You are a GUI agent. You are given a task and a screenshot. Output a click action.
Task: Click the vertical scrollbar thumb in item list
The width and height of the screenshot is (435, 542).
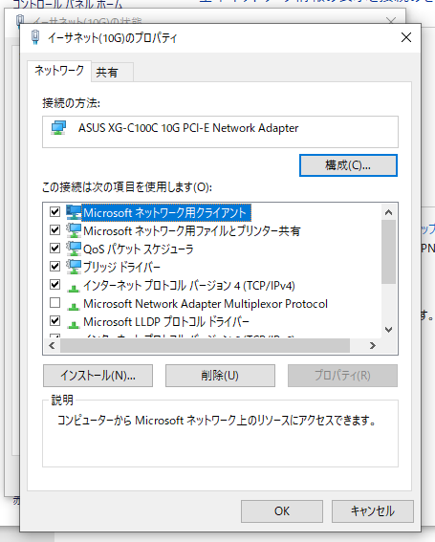(389, 252)
